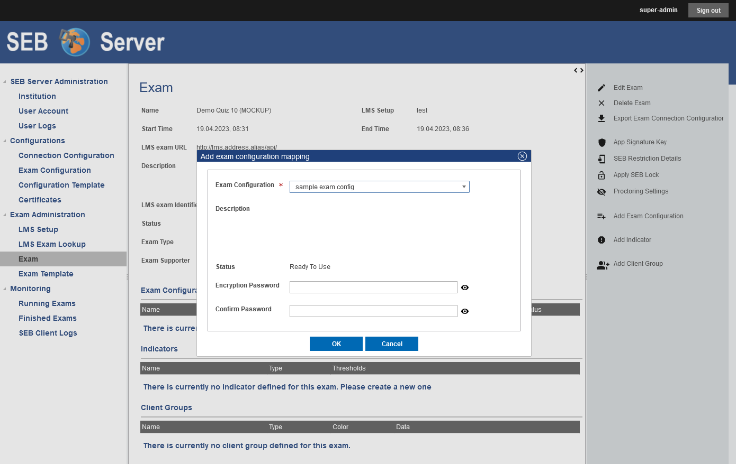Go to Running Exams in sidebar

[x=47, y=303]
